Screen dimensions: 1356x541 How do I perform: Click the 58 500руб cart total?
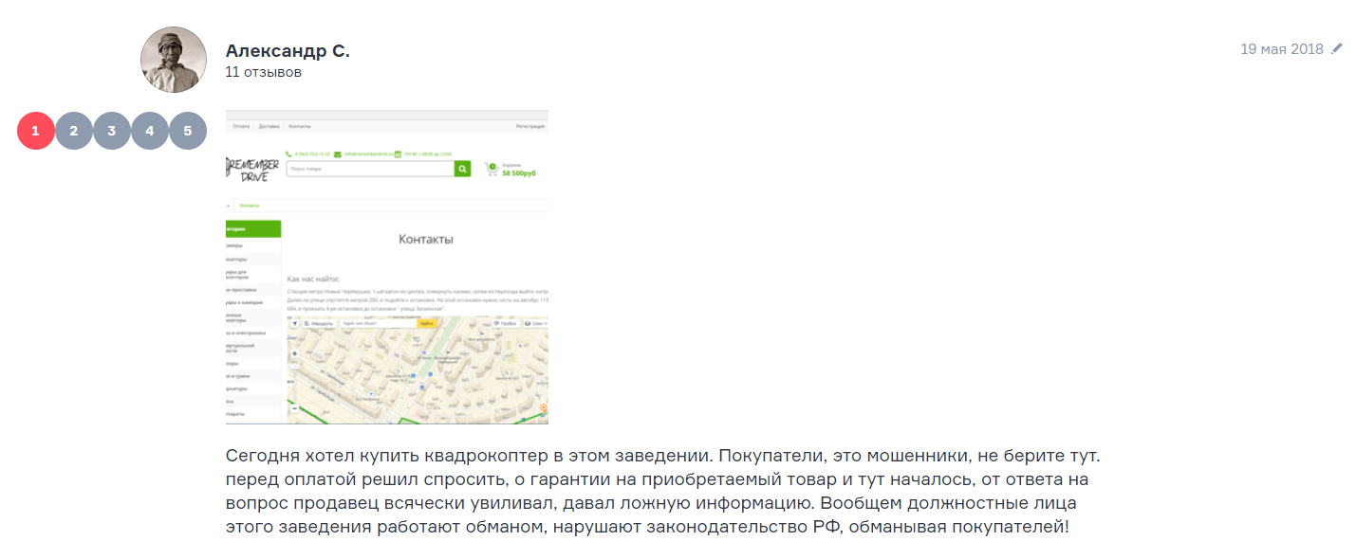519,173
